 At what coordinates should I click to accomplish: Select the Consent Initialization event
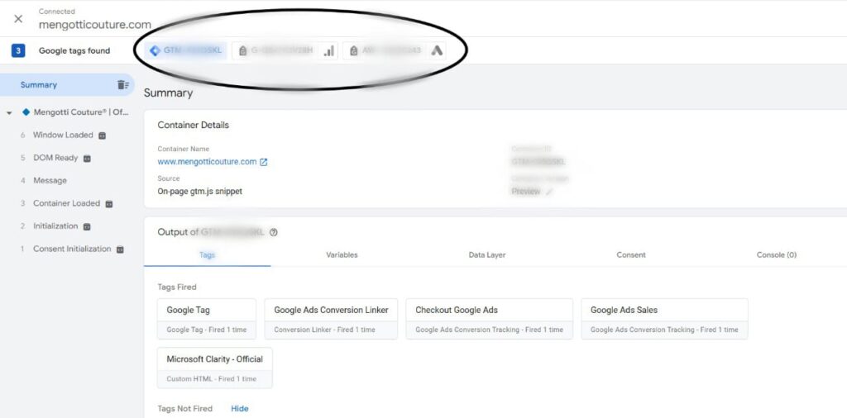(72, 249)
